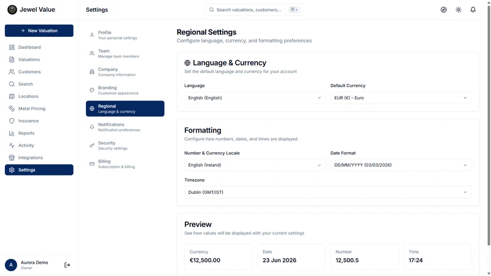
Task: Click the page vertical scrollbar
Action: (489, 125)
